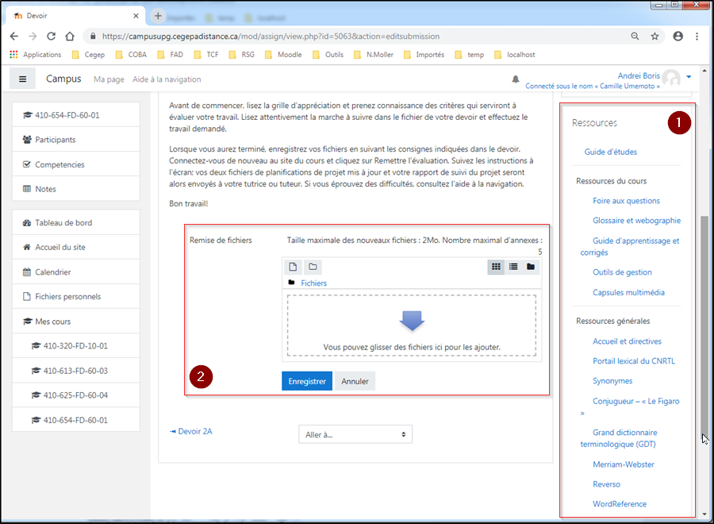Bookmark this page with star icon

tap(654, 36)
